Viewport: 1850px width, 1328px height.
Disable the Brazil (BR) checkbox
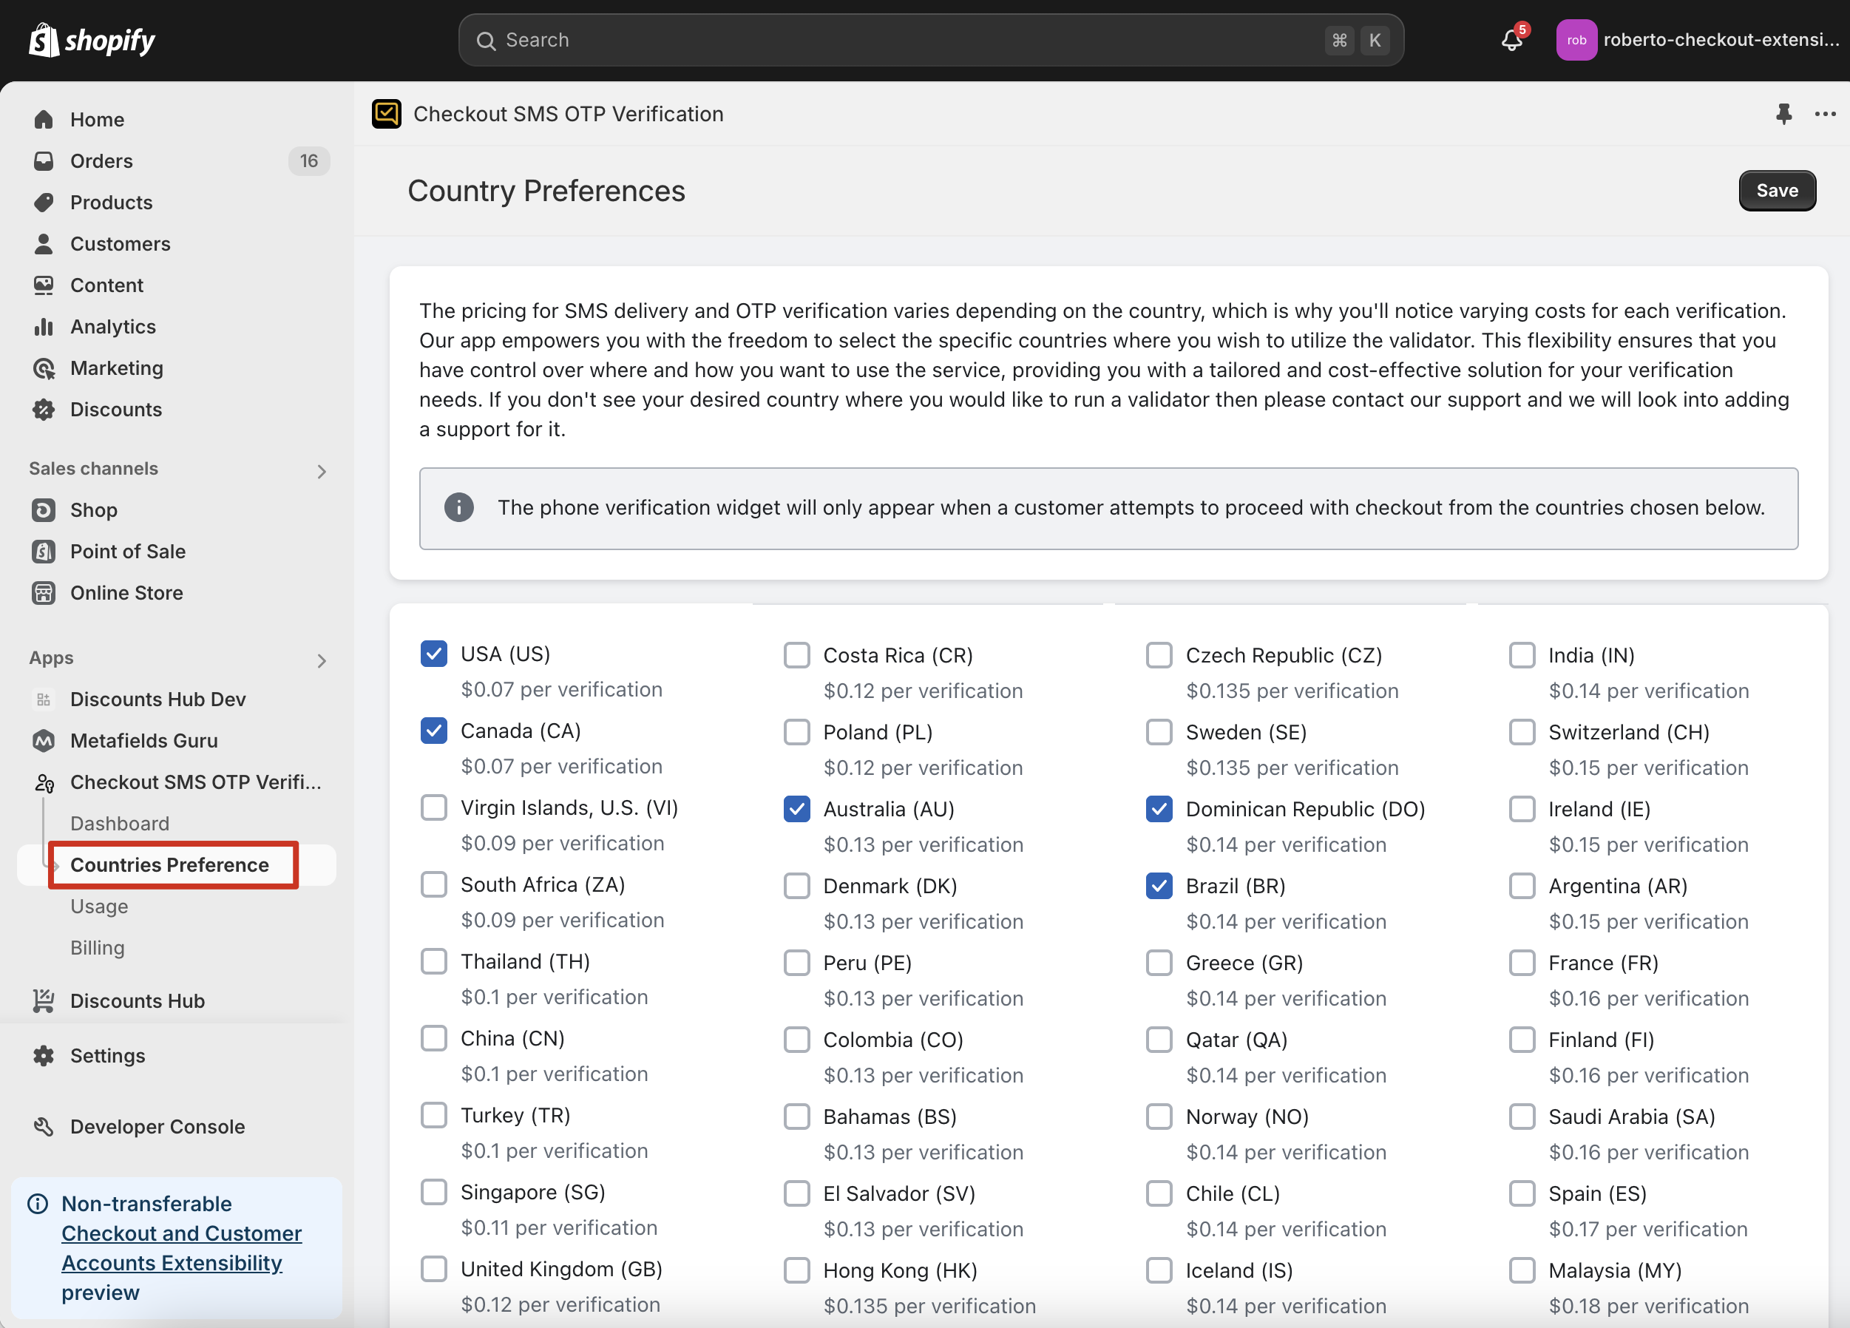(1159, 886)
